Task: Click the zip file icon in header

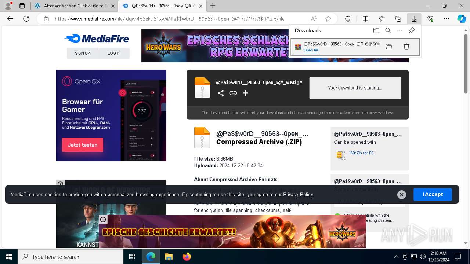Action: tap(202, 88)
